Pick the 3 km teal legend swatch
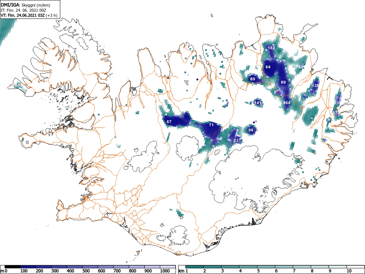 230,267
